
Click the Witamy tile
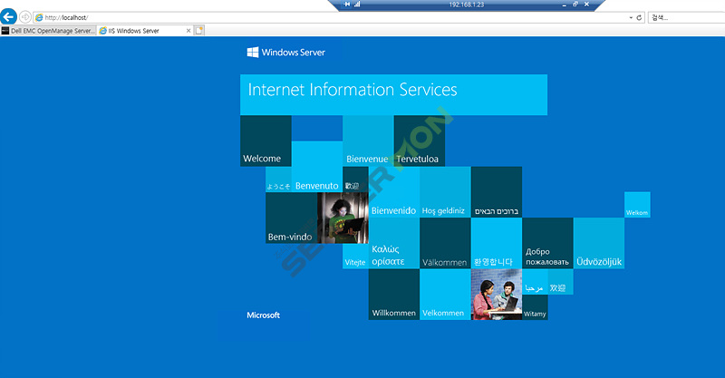coord(535,307)
